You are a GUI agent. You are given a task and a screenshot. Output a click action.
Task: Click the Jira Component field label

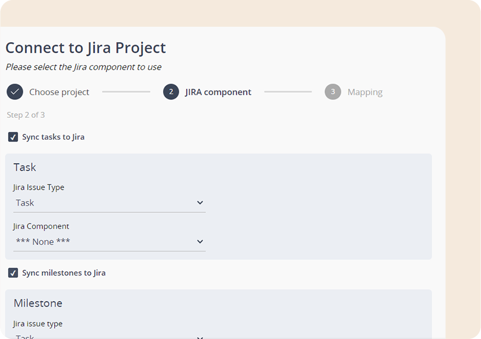pos(41,226)
